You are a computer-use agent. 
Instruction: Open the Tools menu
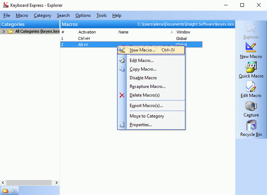101,16
